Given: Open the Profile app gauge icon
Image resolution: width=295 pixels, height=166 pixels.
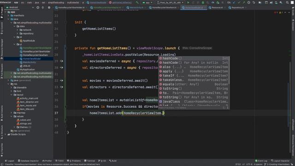Looking at the screenshot, I should pyautogui.click(x=213, y=3).
